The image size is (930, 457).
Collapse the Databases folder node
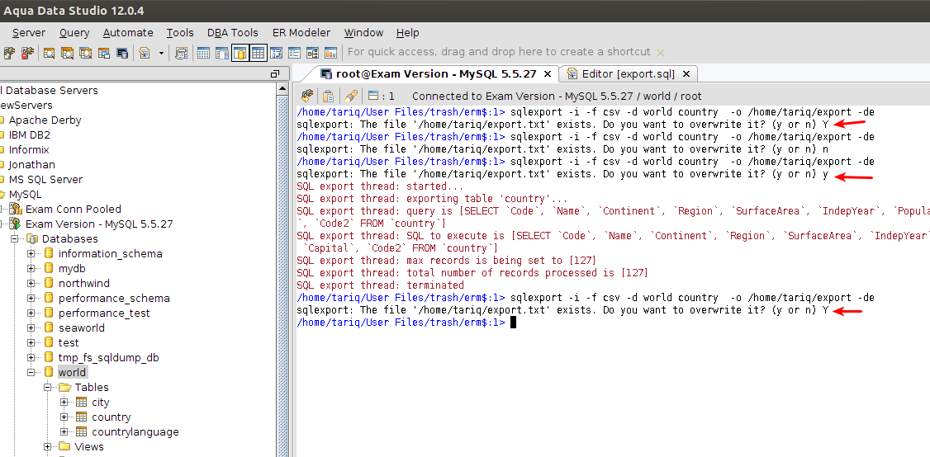[14, 239]
